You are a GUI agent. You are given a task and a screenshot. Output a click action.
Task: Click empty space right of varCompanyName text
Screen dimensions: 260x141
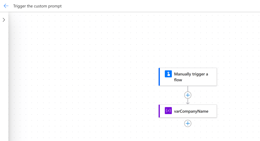(x=212, y=111)
